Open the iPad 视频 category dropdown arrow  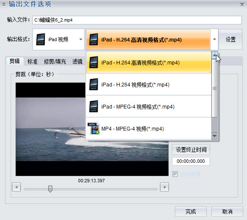coord(81,39)
